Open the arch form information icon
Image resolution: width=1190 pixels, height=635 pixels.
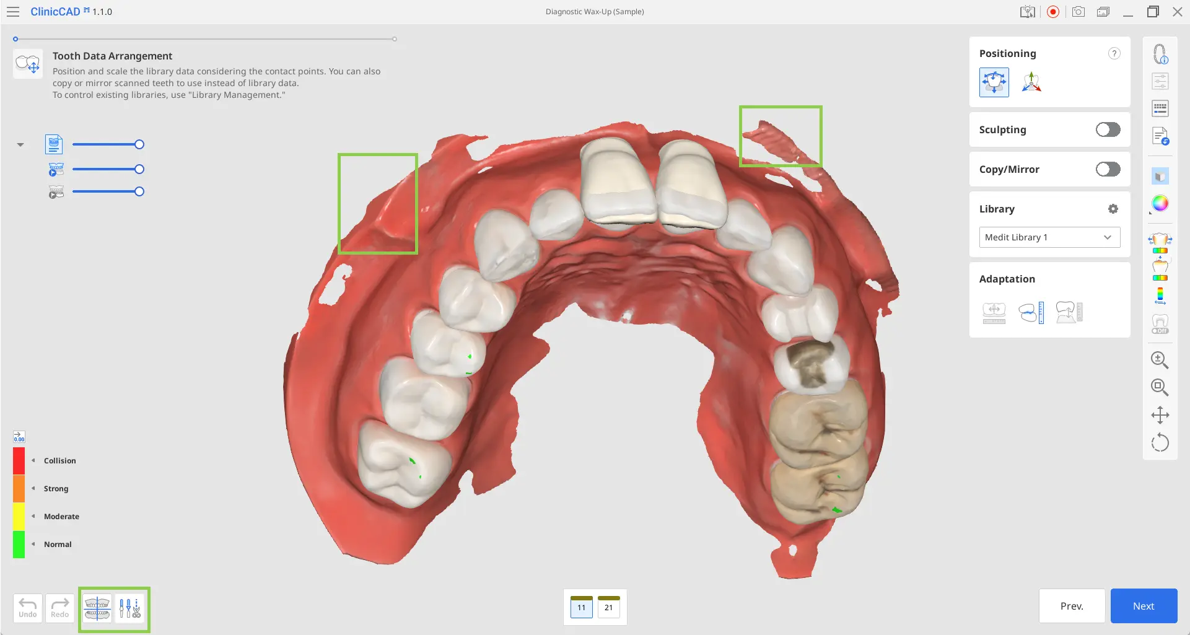coord(1160,55)
